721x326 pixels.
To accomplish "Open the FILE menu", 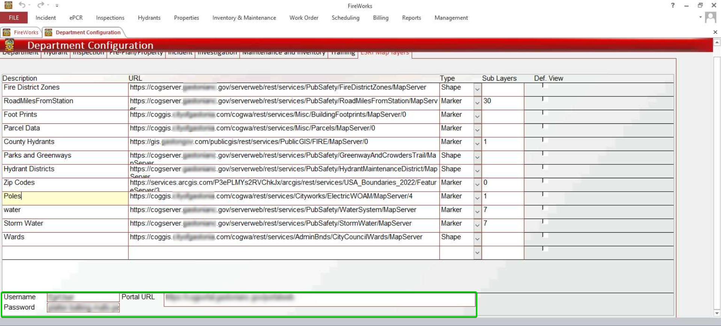I will (14, 18).
